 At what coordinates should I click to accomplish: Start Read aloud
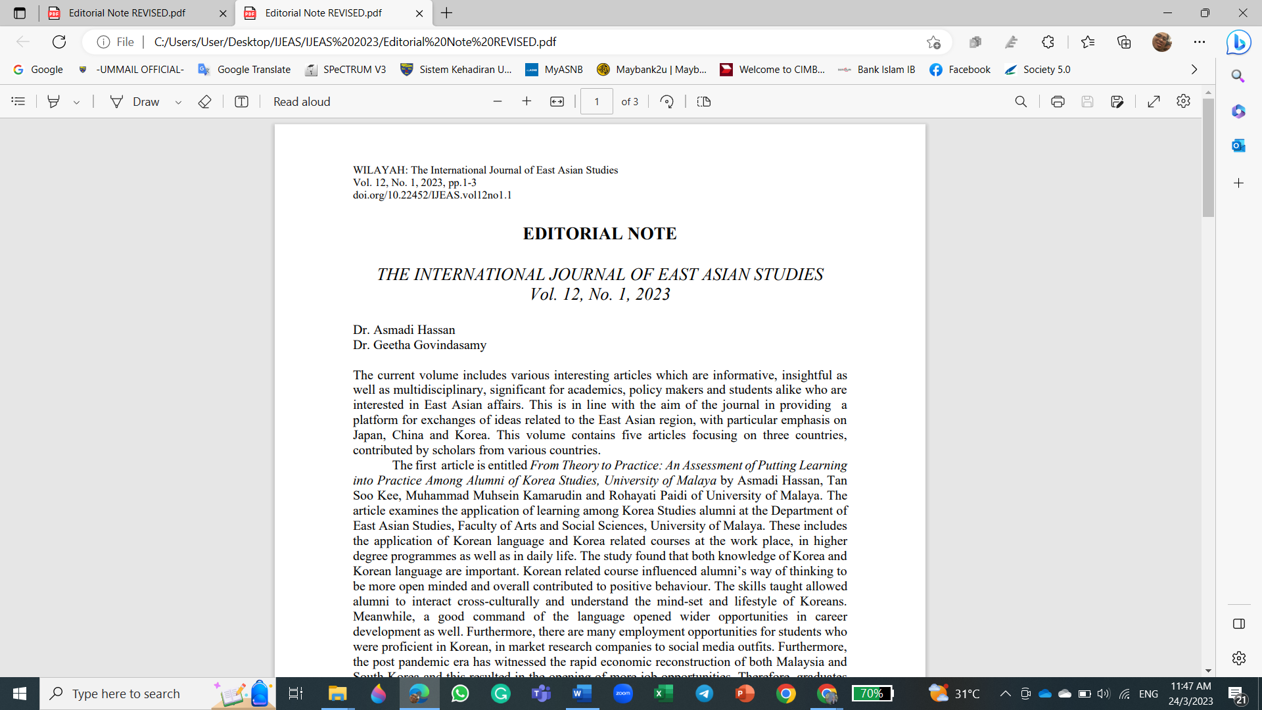[x=302, y=101]
